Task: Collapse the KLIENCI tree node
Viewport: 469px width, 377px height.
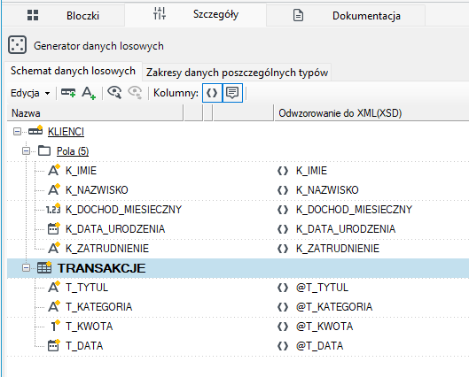Action: [18, 132]
